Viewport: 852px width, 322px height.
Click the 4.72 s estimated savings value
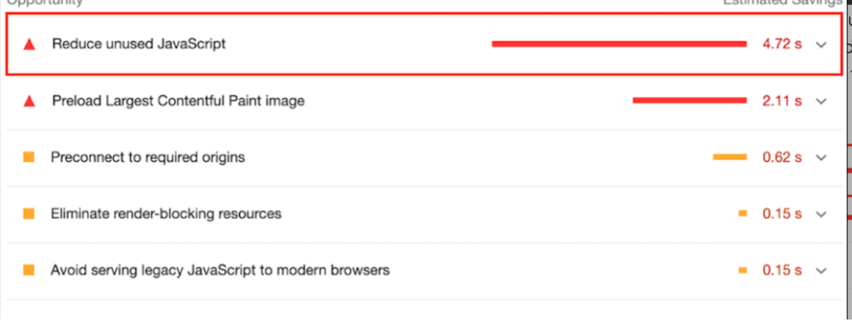[x=782, y=44]
